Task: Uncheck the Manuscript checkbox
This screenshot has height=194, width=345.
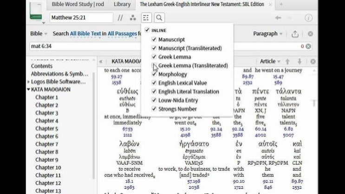Action: (154, 40)
